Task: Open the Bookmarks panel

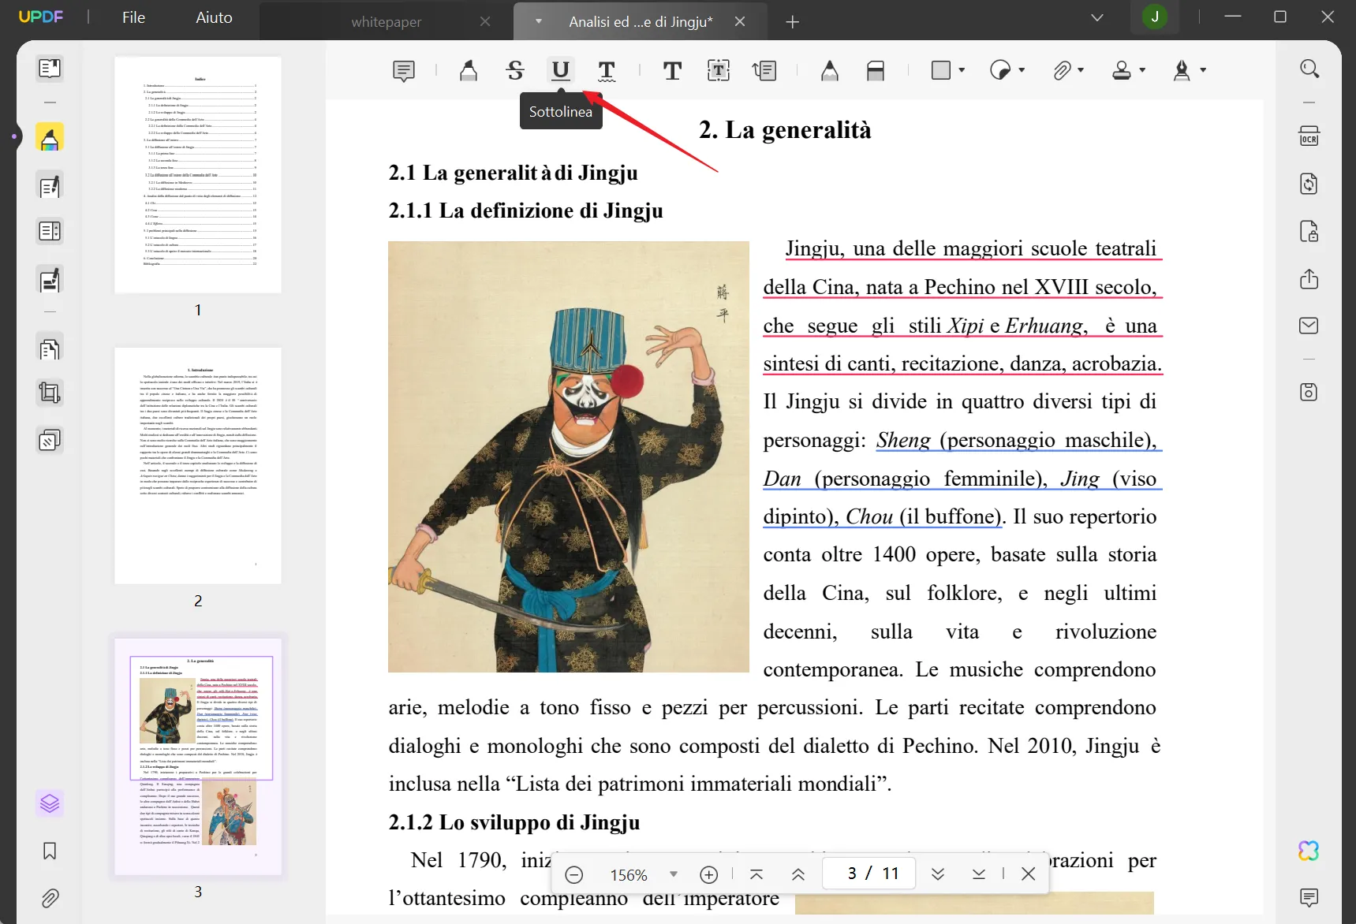Action: click(50, 851)
